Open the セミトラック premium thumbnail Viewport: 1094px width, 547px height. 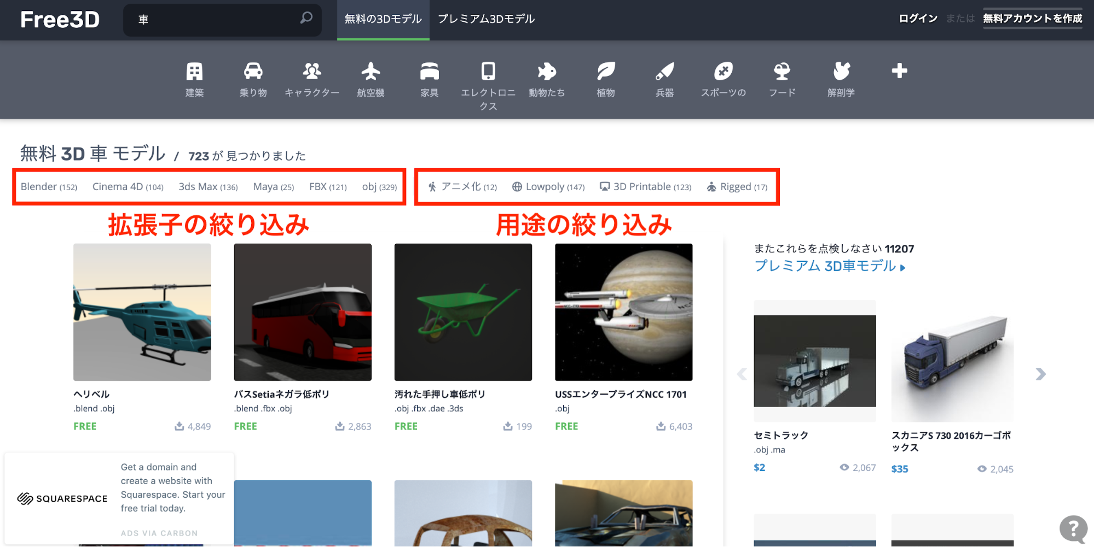(815, 361)
